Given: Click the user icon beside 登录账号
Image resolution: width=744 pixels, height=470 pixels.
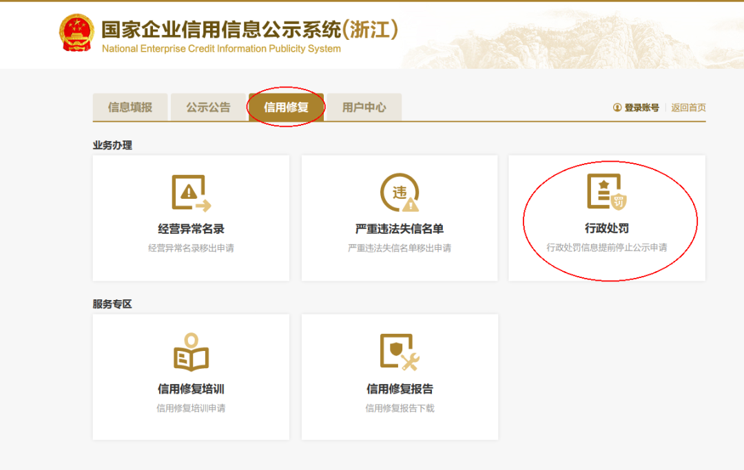Looking at the screenshot, I should click(x=617, y=107).
